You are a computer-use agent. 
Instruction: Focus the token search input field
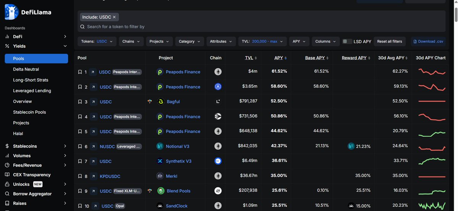tap(261, 27)
